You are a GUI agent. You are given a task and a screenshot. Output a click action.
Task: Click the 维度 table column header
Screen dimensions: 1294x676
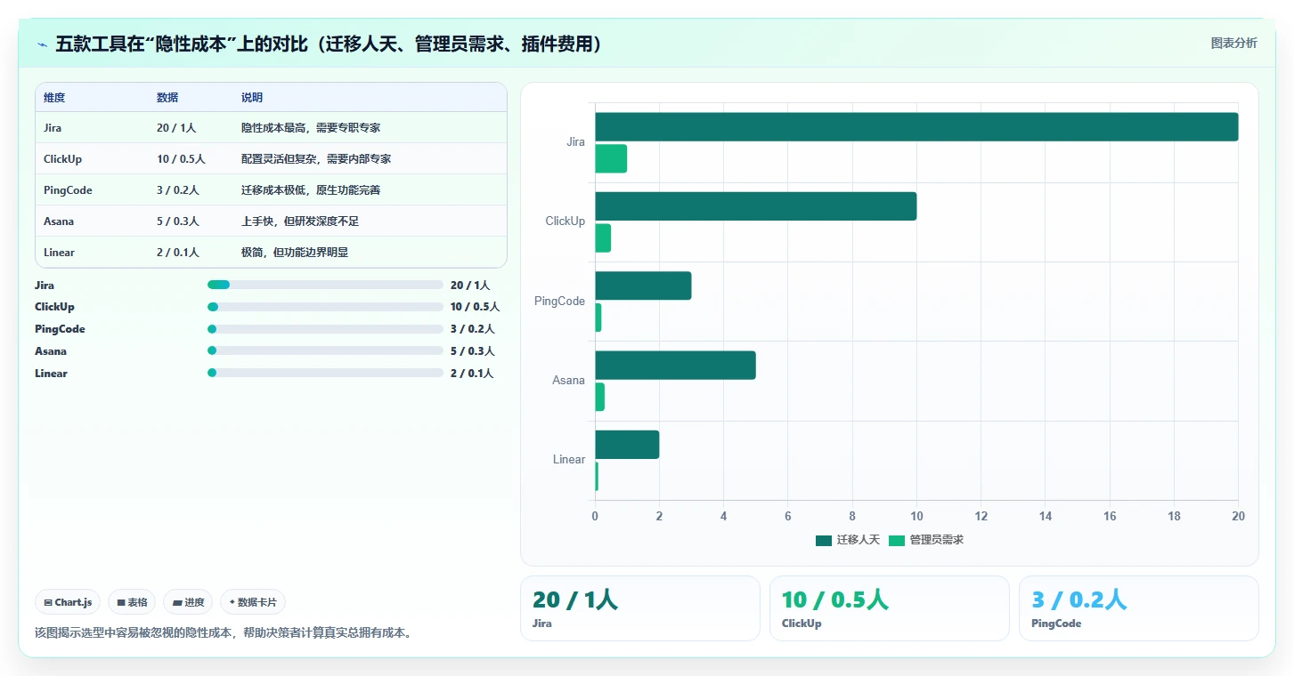point(54,98)
